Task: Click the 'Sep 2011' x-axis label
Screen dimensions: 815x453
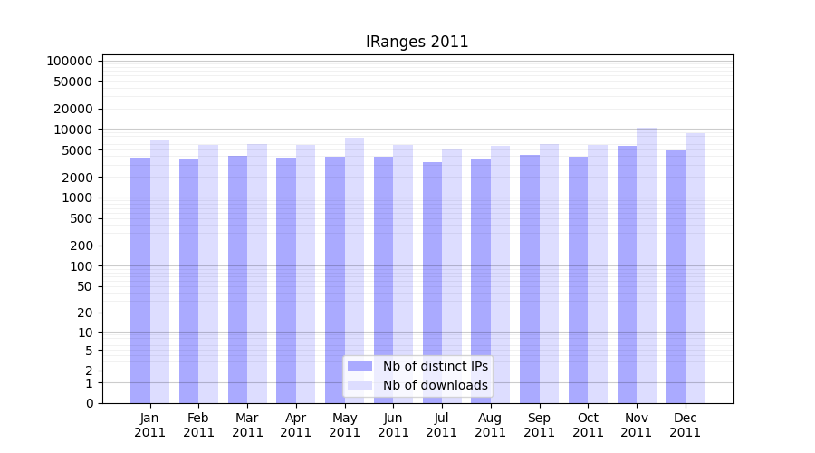Action: (539, 425)
